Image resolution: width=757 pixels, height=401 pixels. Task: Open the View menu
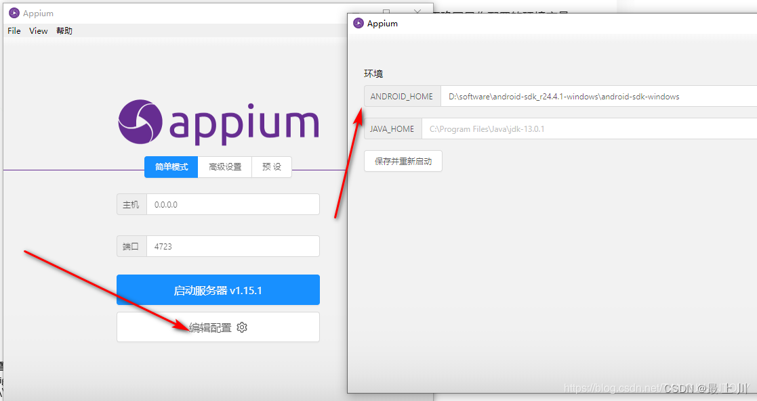(38, 31)
